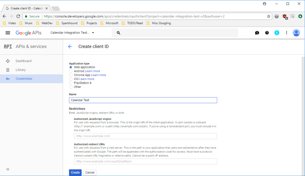Click the gray gear extension icon
Viewport: 305px width, 176px height.
pyautogui.click(x=277, y=16)
